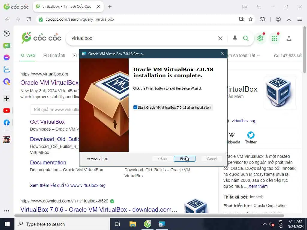Open Get VirtualBox sublink

pyautogui.click(x=47, y=122)
